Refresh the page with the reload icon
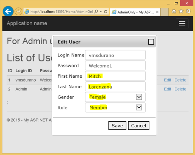 tap(106, 12)
